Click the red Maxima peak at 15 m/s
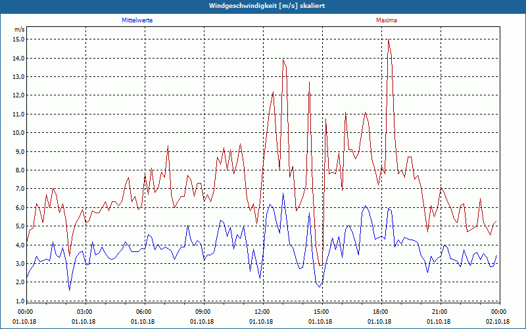The image size is (526, 329). 388,39
